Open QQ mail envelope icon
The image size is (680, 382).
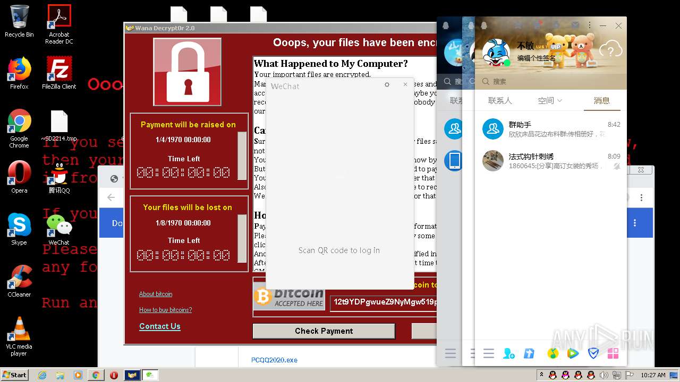[575, 25]
